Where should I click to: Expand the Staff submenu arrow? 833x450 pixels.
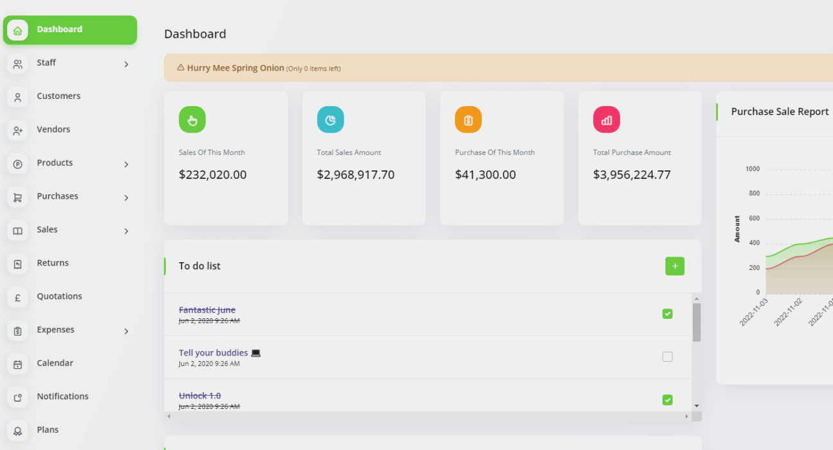point(126,64)
